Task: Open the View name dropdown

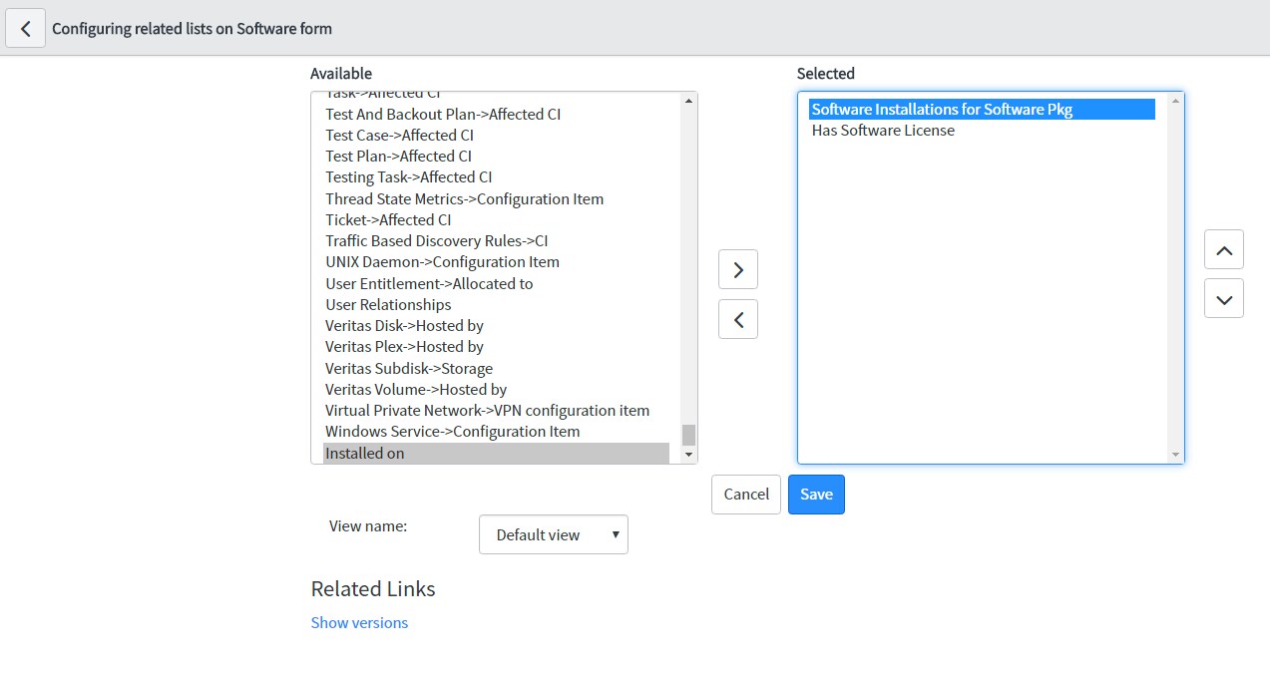Action: click(553, 534)
